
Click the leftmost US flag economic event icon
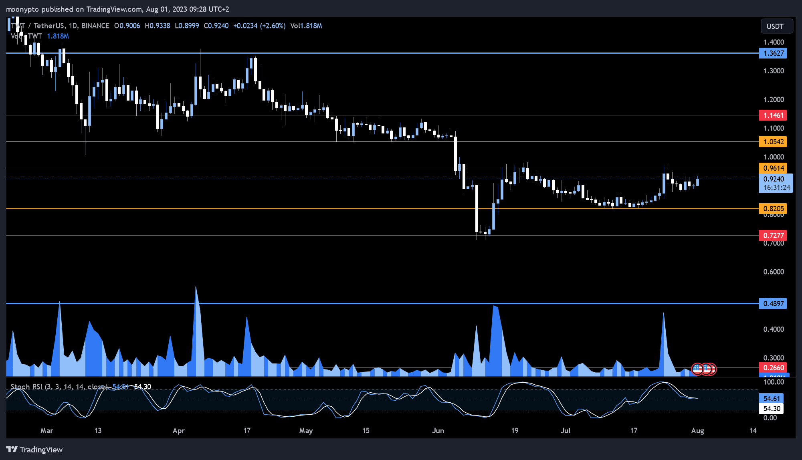tap(697, 369)
